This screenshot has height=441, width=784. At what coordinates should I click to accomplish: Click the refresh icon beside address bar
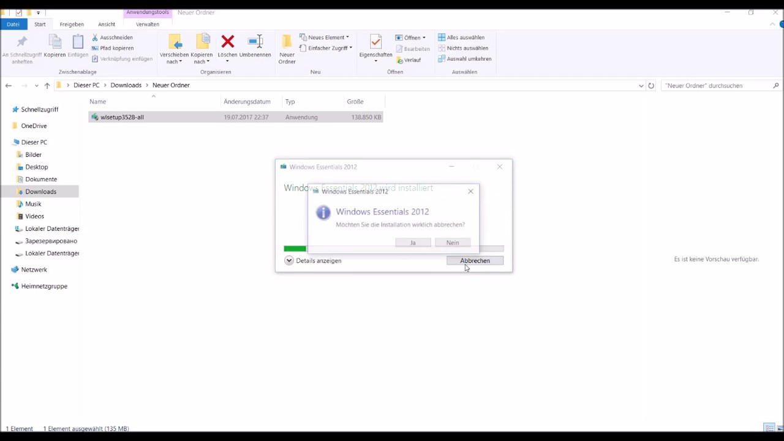(651, 86)
